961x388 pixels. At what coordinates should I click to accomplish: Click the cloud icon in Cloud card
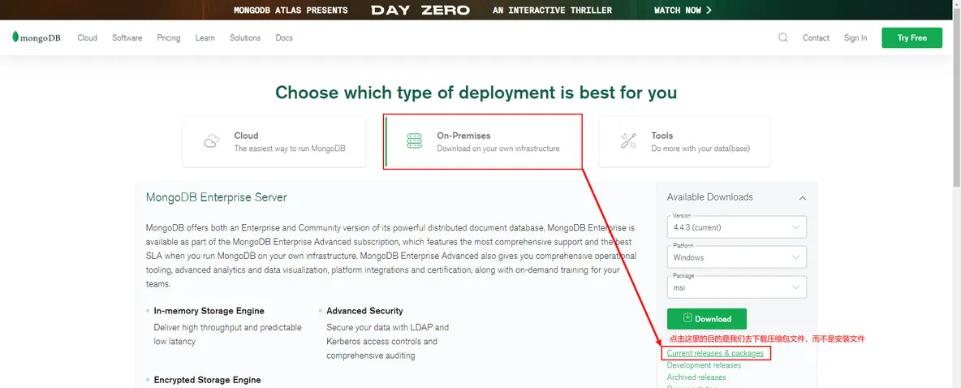coord(212,141)
